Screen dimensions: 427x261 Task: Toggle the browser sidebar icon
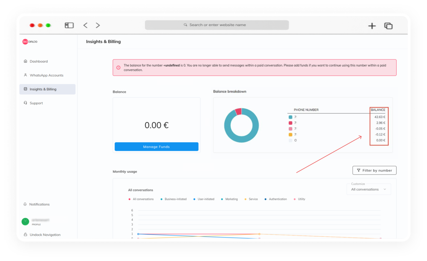(x=69, y=25)
